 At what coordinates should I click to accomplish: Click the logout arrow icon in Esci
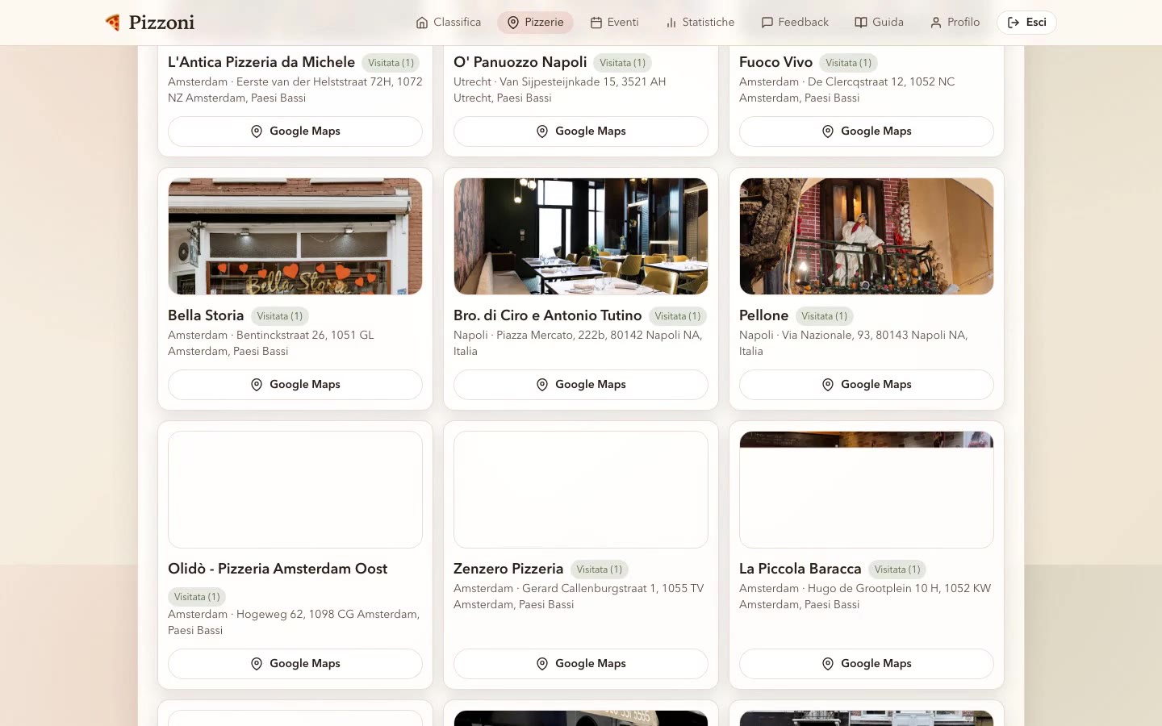click(x=1014, y=23)
